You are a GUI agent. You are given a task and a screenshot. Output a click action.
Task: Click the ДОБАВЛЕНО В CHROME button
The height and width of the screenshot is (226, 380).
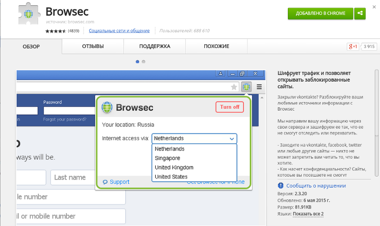320,13
